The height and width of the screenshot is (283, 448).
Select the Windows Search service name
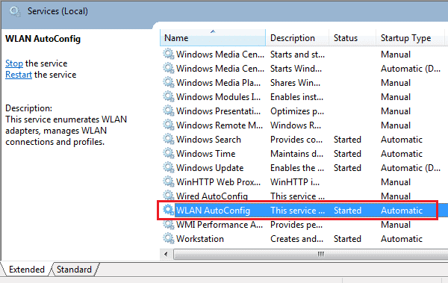[x=208, y=139]
